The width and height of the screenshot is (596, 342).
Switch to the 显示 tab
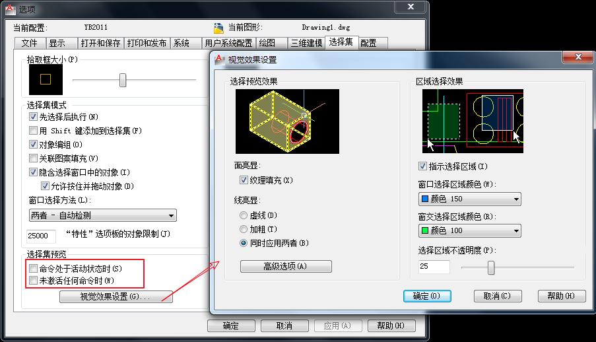[61, 43]
